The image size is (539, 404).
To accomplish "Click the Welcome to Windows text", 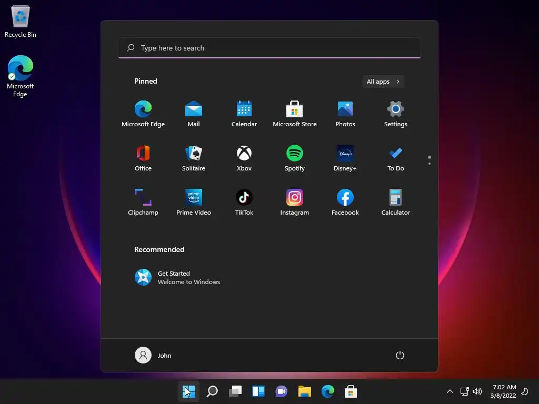I will pyautogui.click(x=189, y=282).
